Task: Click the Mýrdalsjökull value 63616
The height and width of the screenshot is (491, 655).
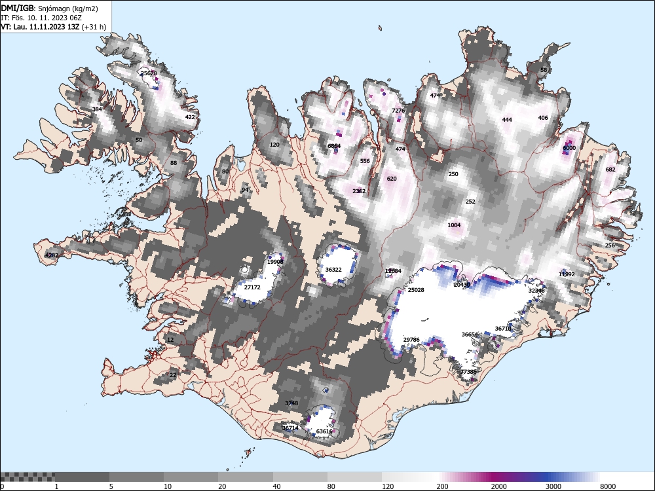Action: (x=324, y=431)
